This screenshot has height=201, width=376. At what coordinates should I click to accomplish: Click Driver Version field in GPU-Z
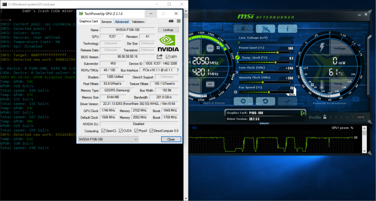[139, 104]
